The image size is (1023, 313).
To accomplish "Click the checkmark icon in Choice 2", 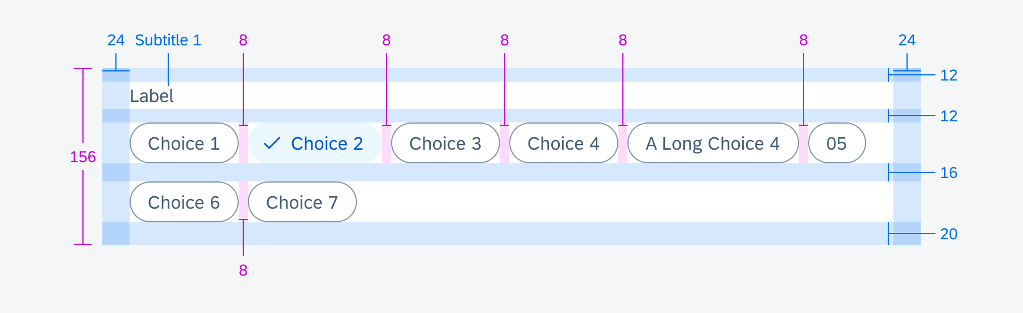I will (x=272, y=143).
